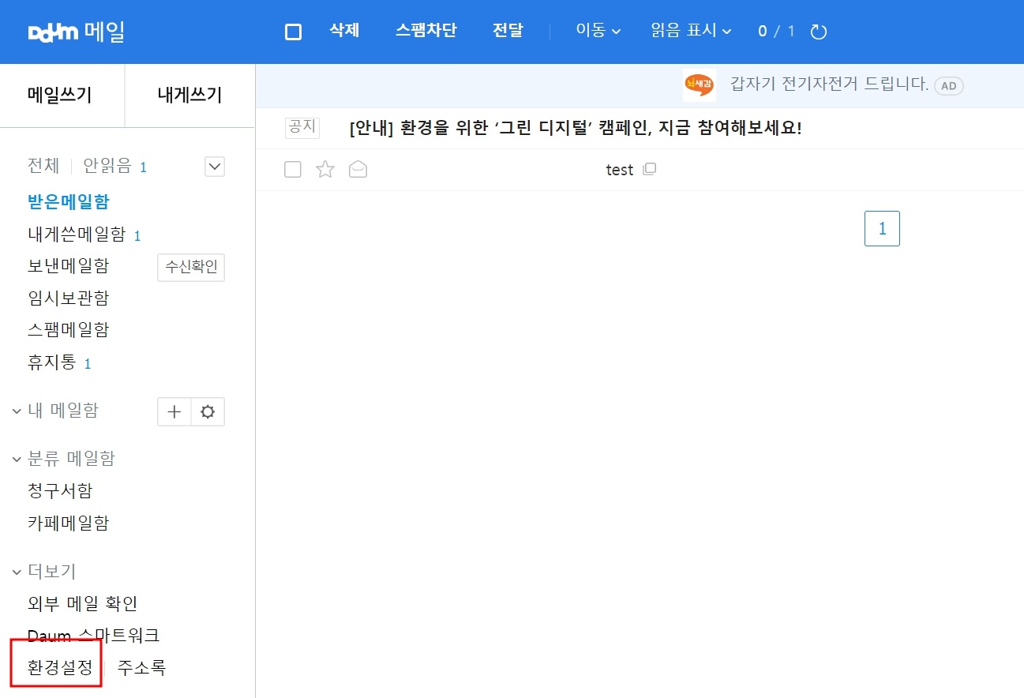Go to page 1 in pagination

point(882,227)
